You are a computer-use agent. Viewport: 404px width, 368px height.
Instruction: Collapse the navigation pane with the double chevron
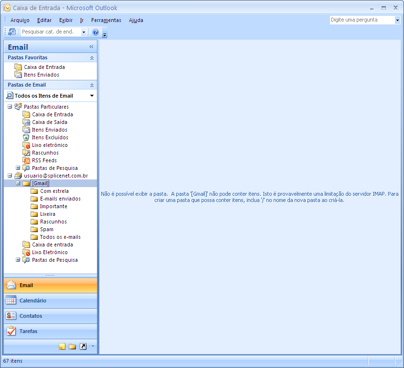pos(91,47)
